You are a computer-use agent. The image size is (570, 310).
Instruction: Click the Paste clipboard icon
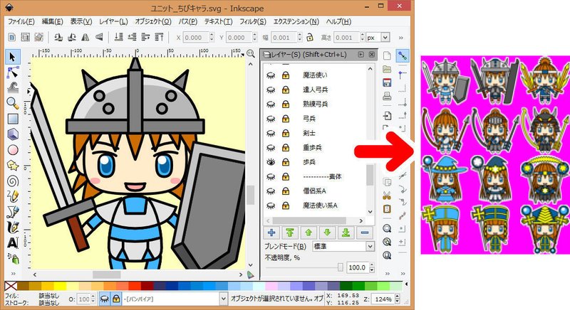387,209
